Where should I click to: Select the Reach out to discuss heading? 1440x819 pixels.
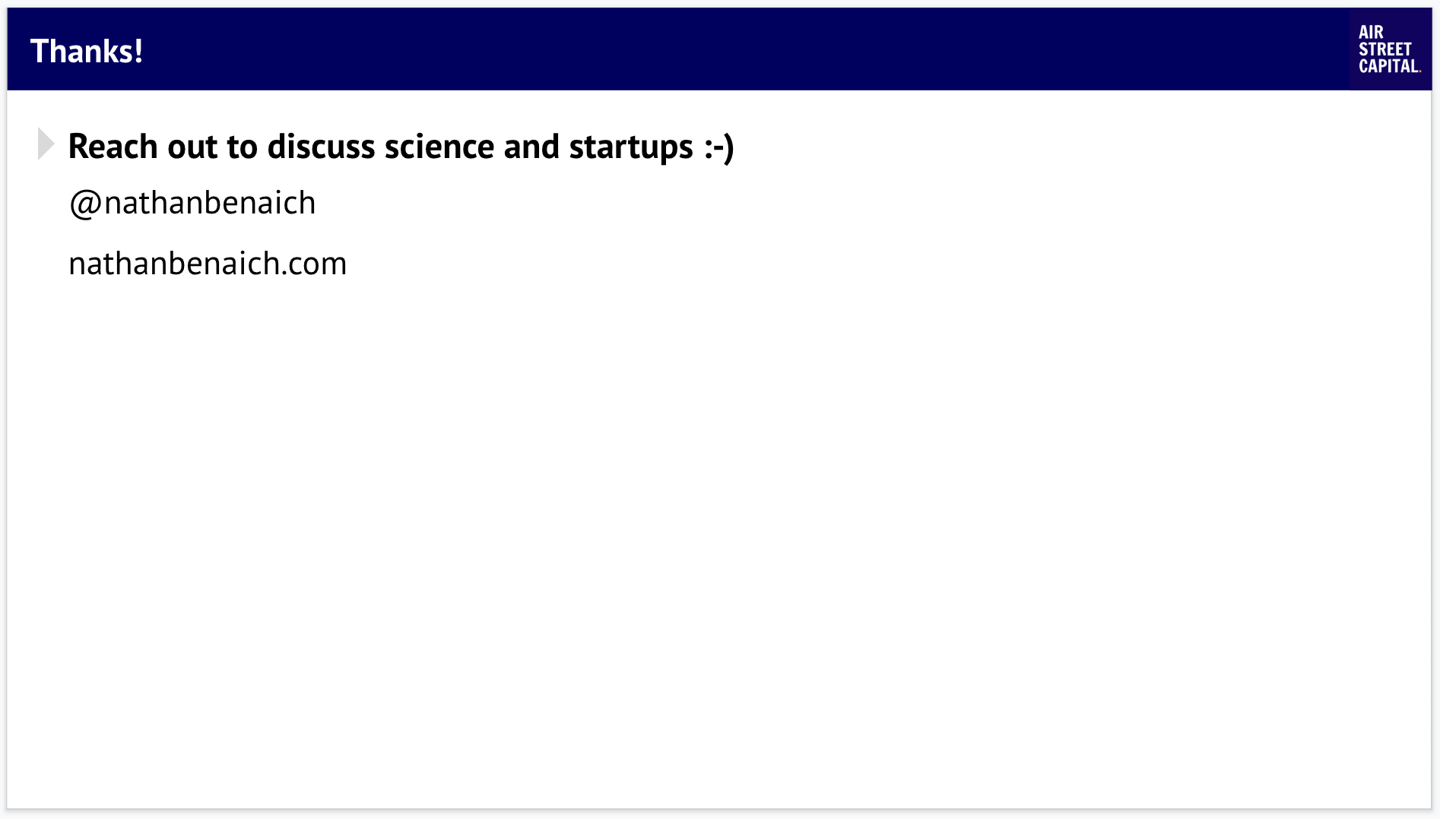point(401,147)
